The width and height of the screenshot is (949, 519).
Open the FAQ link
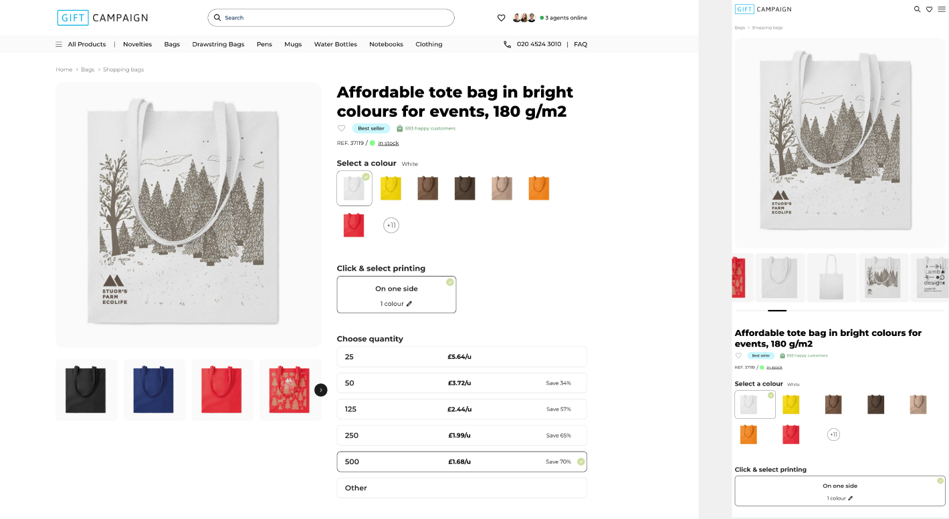[x=581, y=44]
